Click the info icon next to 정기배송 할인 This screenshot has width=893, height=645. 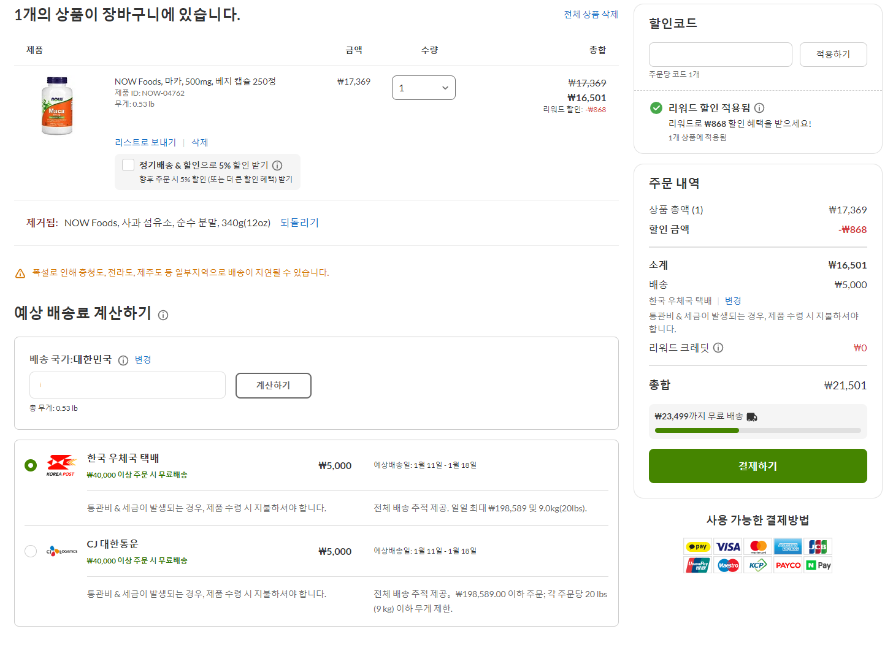[277, 166]
